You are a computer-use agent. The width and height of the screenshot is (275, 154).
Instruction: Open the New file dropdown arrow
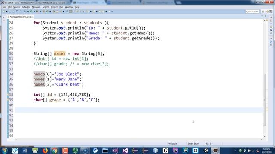7,12
